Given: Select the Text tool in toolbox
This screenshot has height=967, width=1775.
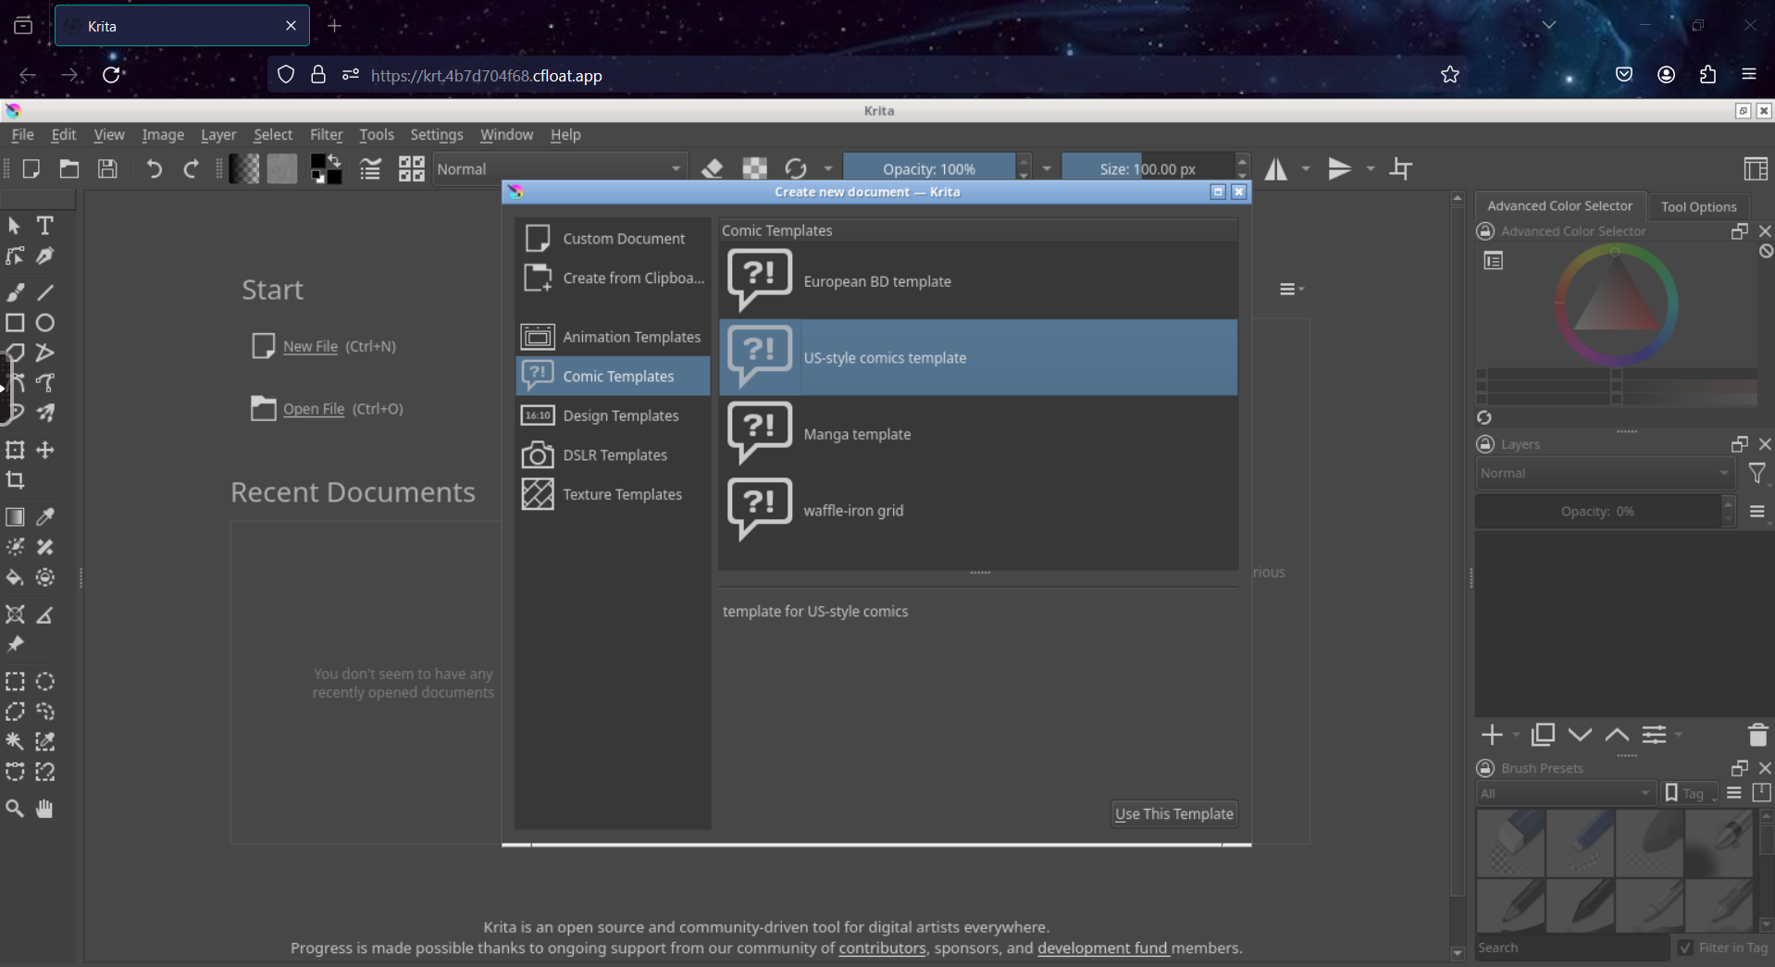Looking at the screenshot, I should (44, 226).
